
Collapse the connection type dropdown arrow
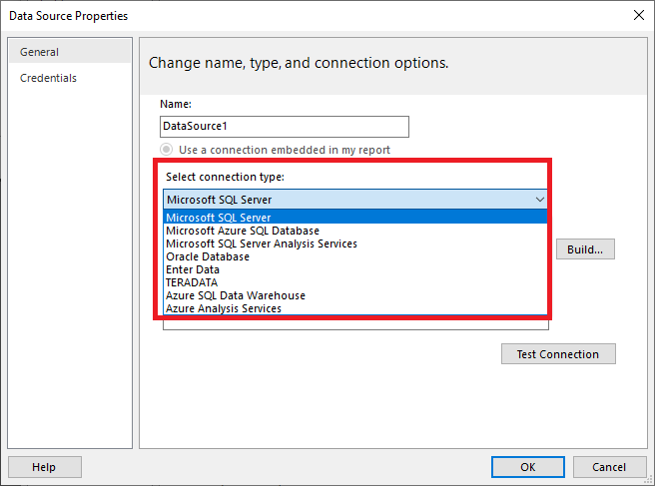click(x=539, y=200)
